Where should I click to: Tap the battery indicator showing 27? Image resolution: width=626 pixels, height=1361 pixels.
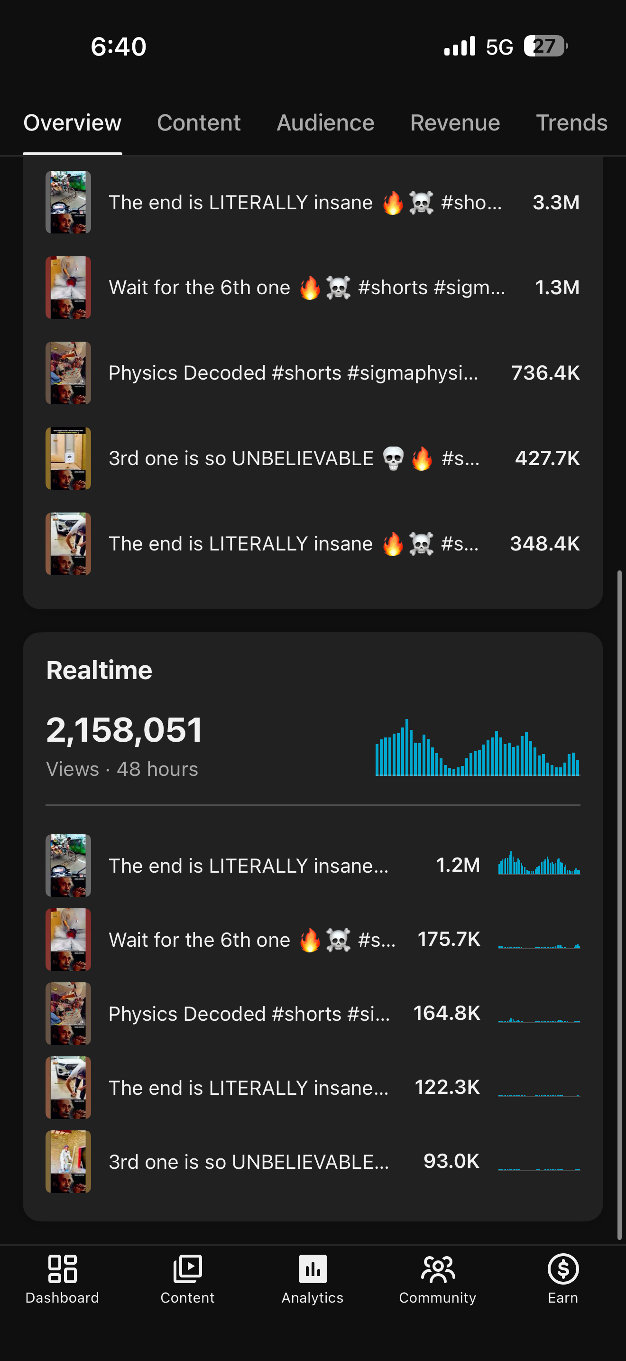546,46
